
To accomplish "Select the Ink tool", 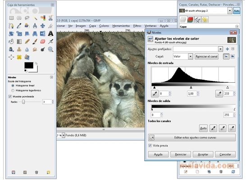I will click(11, 49).
